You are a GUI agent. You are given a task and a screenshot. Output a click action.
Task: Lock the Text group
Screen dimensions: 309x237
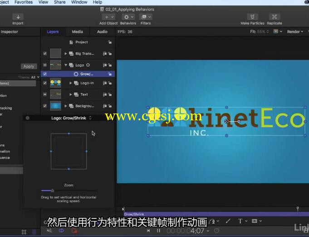110,94
